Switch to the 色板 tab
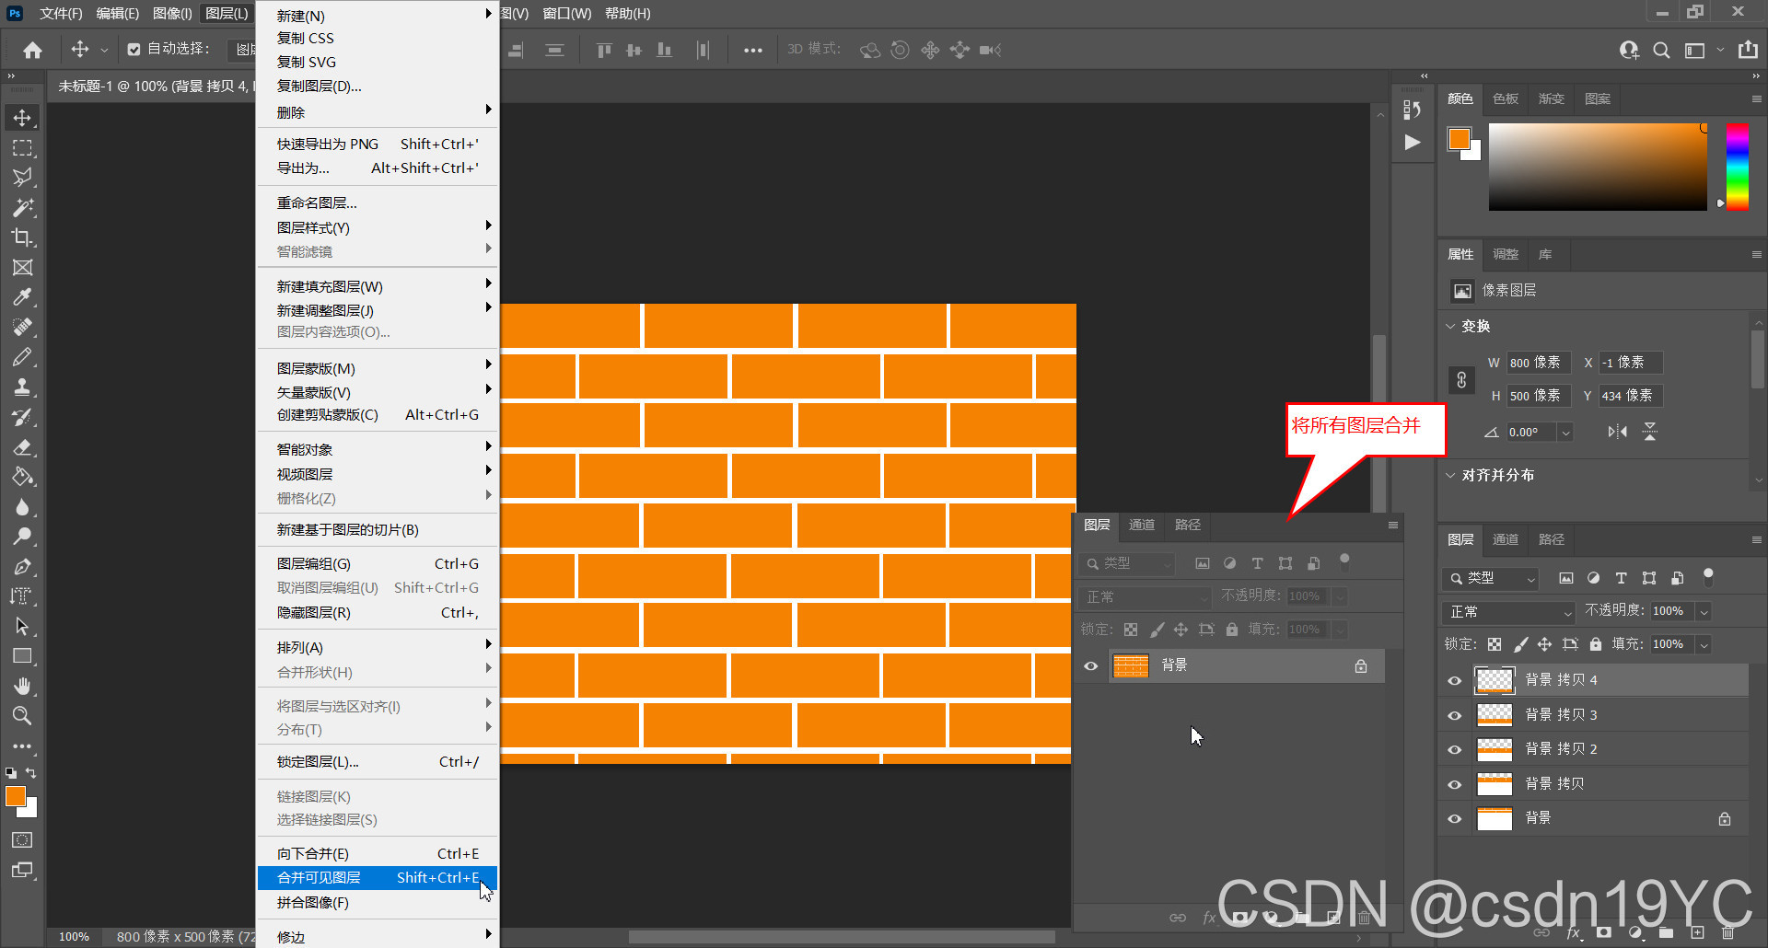1768x948 pixels. (x=1506, y=98)
